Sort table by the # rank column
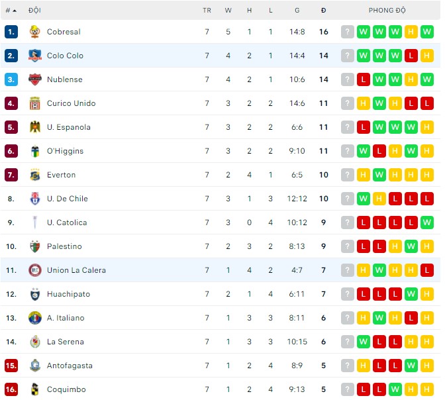Screen dimensions: 447x400 (x=11, y=11)
